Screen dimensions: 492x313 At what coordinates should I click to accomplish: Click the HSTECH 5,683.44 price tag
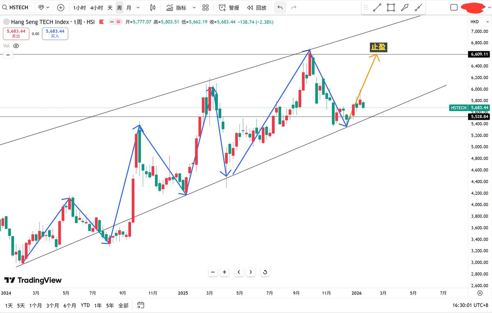470,107
